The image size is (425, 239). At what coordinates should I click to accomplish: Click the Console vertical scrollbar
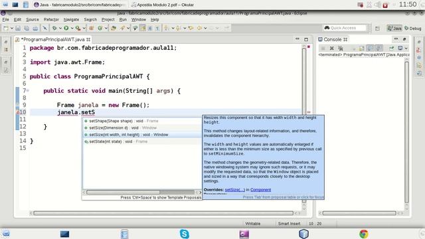406,132
